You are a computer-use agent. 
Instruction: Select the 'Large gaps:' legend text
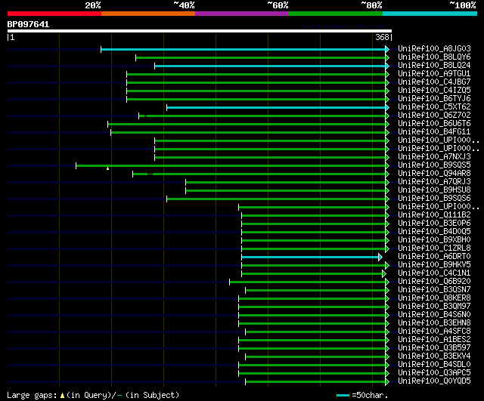[x=32, y=395]
